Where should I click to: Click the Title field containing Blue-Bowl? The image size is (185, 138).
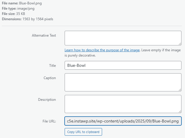(122, 65)
